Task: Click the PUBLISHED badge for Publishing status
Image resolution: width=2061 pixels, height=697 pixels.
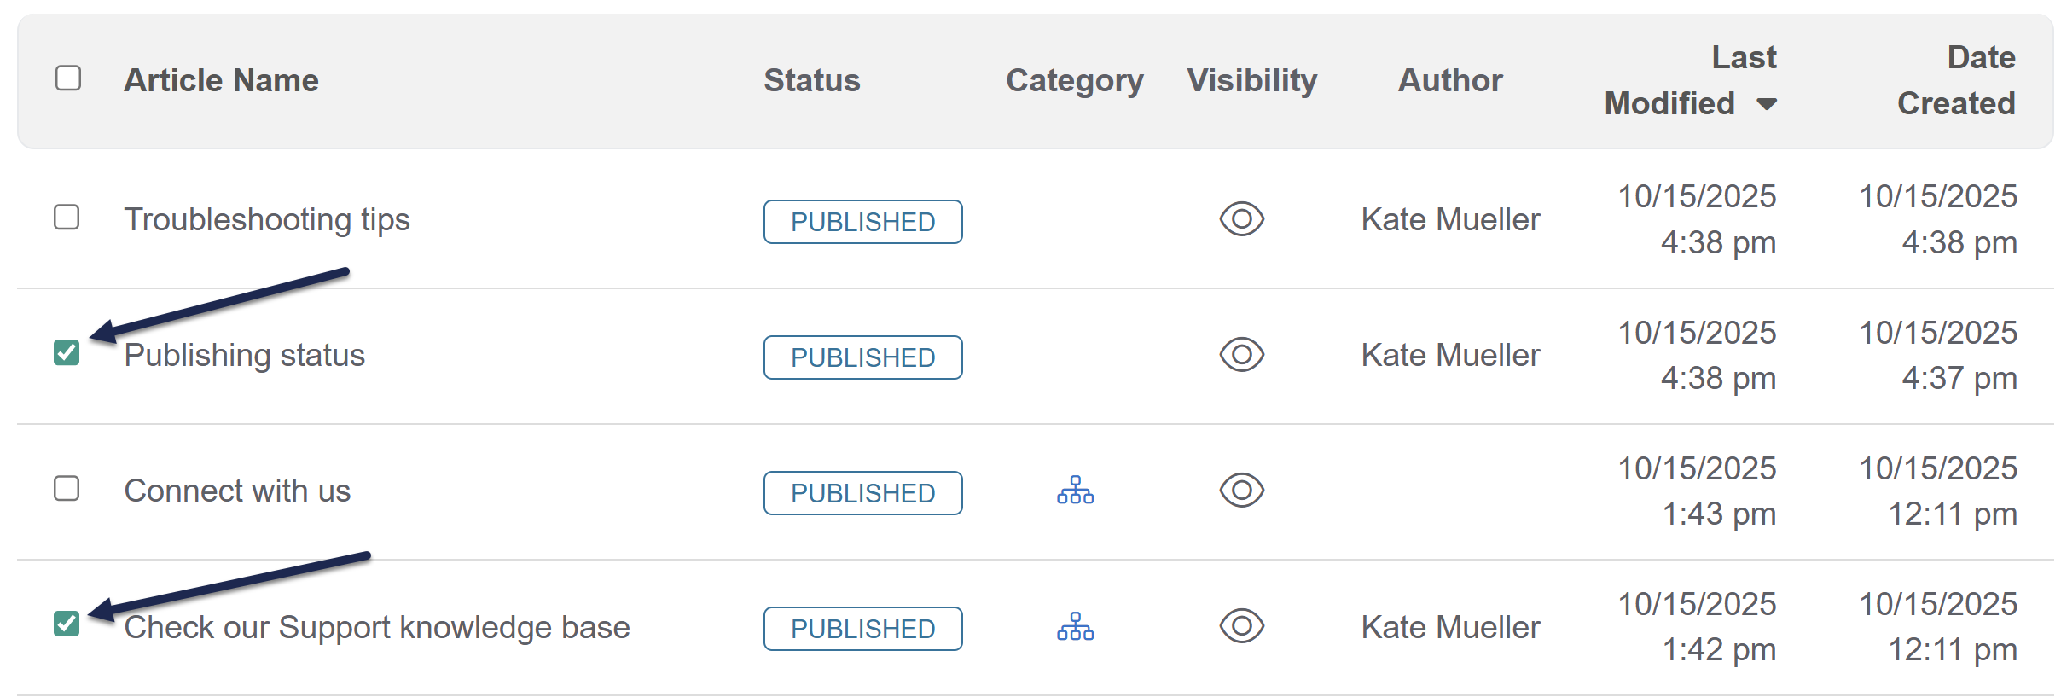Action: (862, 357)
